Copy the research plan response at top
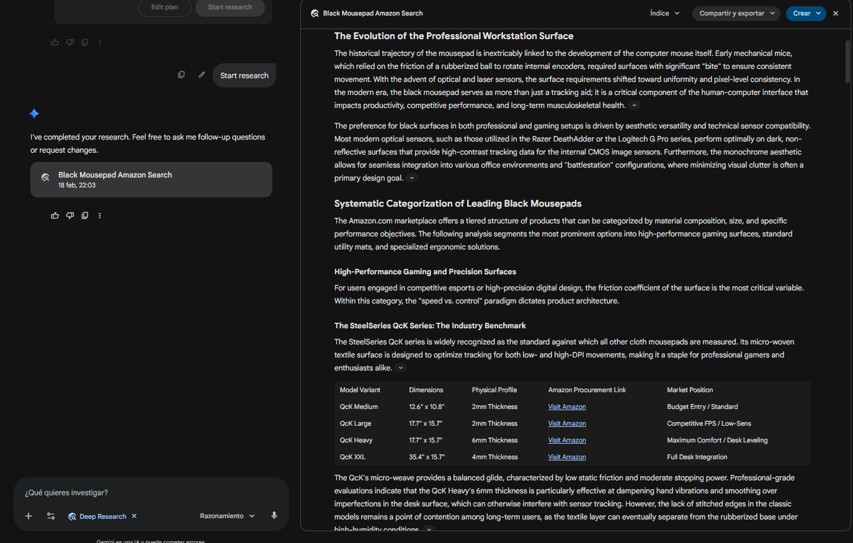This screenshot has width=853, height=543. pos(85,42)
